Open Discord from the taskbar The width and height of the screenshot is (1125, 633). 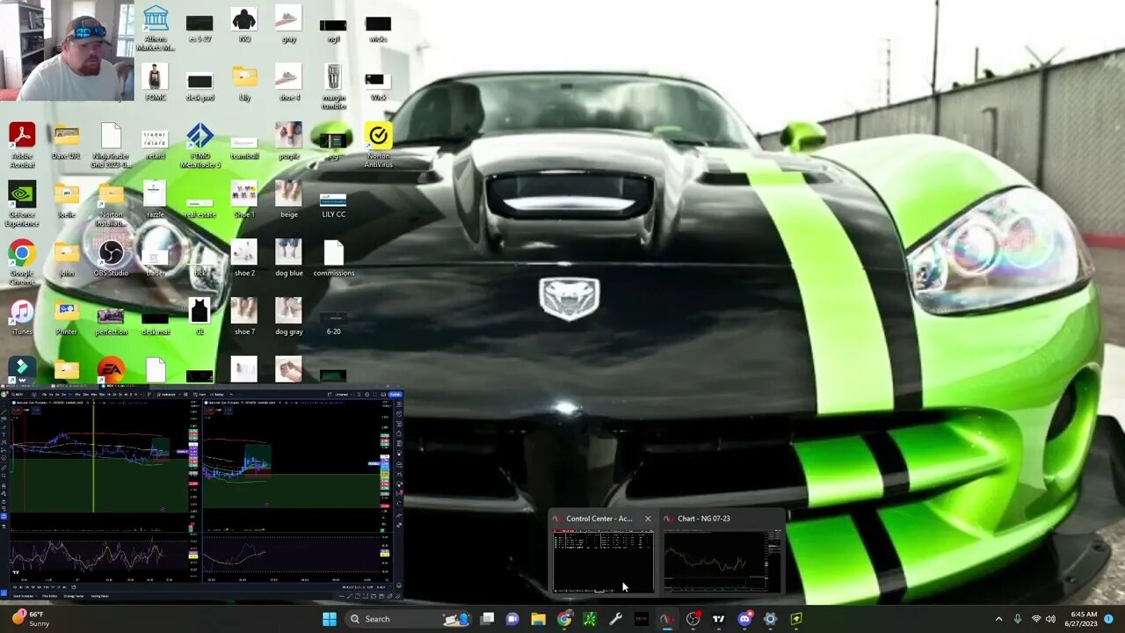(744, 619)
